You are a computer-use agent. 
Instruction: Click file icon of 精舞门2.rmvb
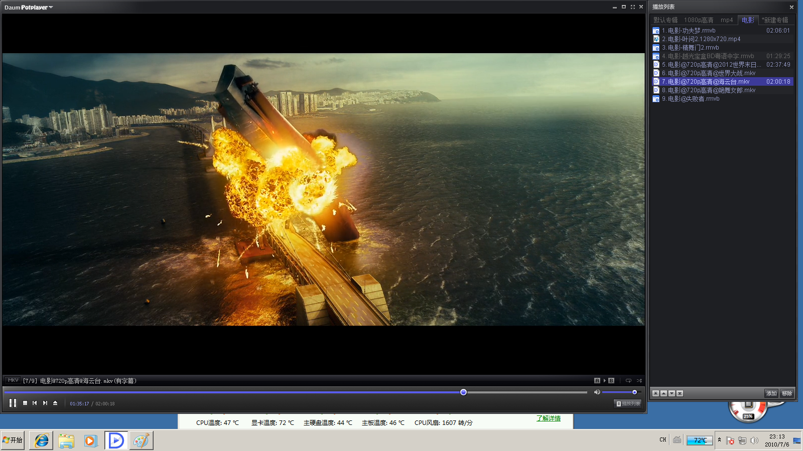[x=656, y=48]
